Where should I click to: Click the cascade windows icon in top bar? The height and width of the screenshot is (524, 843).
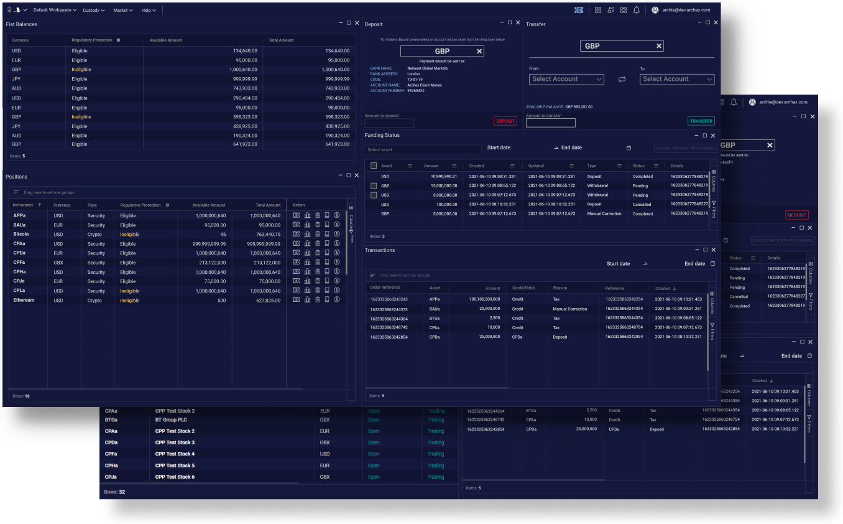pyautogui.click(x=611, y=10)
